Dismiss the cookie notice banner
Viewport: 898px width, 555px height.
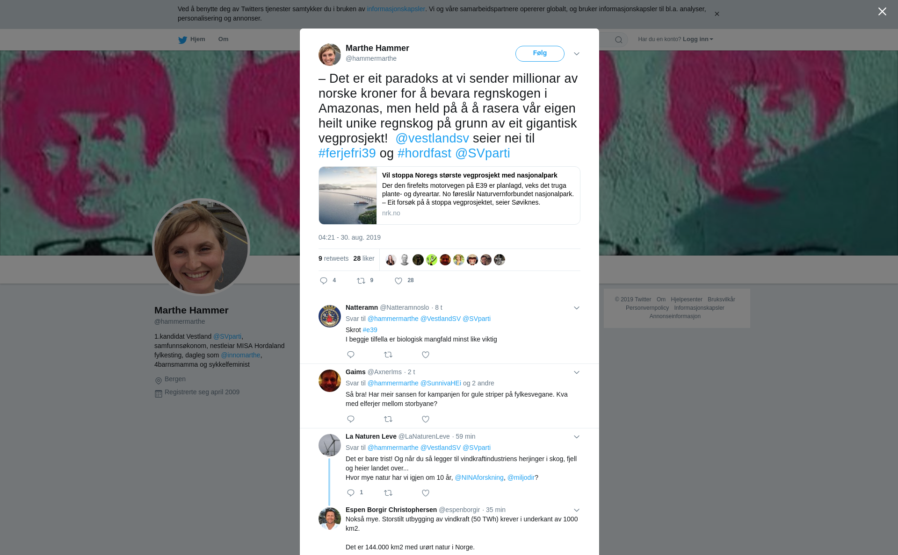717,14
